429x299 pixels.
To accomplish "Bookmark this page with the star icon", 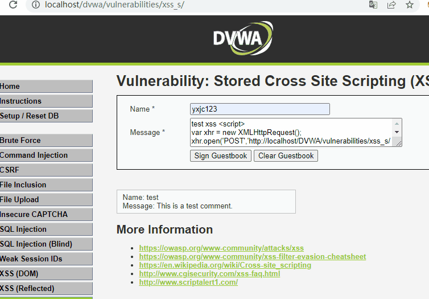I will (x=410, y=5).
